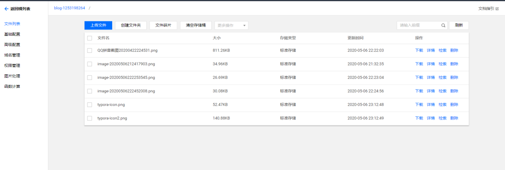
Task: Click the 文件碎片 button
Action: click(163, 25)
